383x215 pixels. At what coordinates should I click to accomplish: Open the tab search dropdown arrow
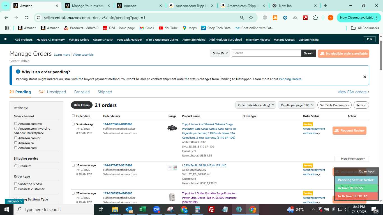click(x=5, y=6)
